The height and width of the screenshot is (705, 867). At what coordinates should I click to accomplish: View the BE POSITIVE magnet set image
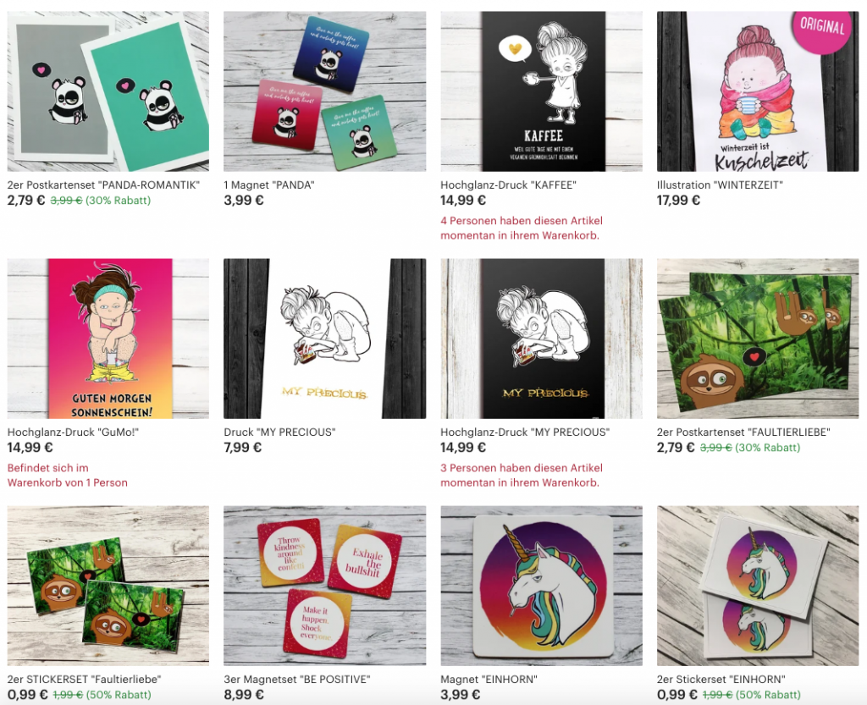[x=324, y=586]
